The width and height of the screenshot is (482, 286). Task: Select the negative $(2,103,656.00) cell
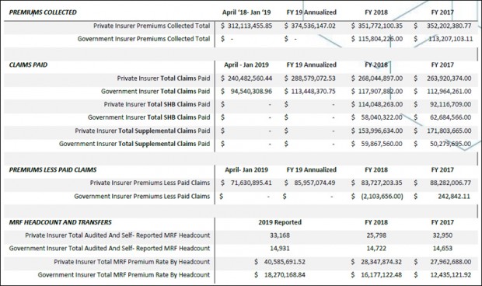[377, 197]
